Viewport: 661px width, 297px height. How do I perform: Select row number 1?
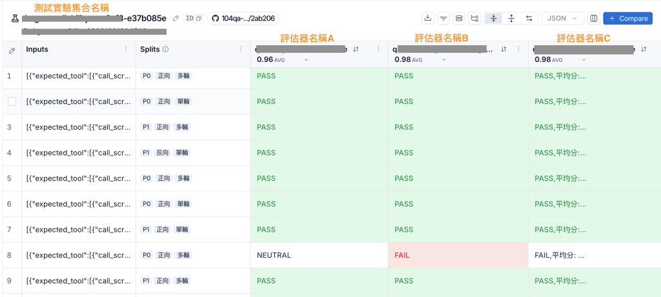[x=9, y=76]
